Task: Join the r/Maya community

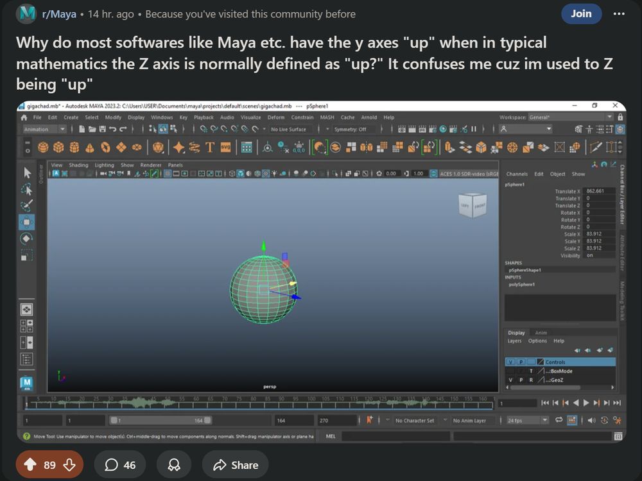Action: 582,14
